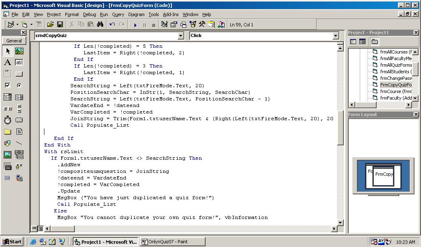Select the Frame control tool

(x=8, y=74)
